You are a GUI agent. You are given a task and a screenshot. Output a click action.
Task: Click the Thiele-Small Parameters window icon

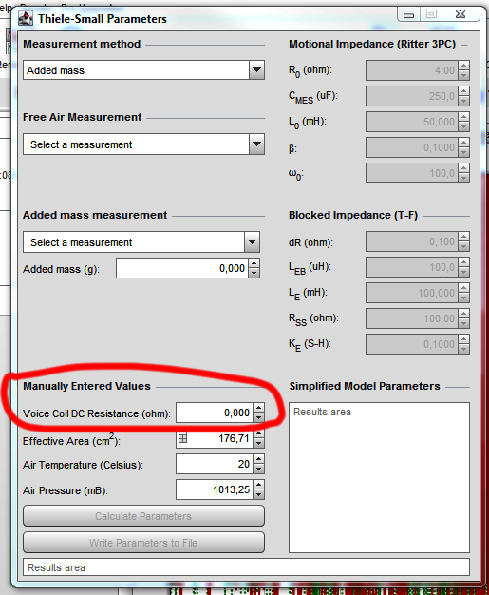pos(26,19)
